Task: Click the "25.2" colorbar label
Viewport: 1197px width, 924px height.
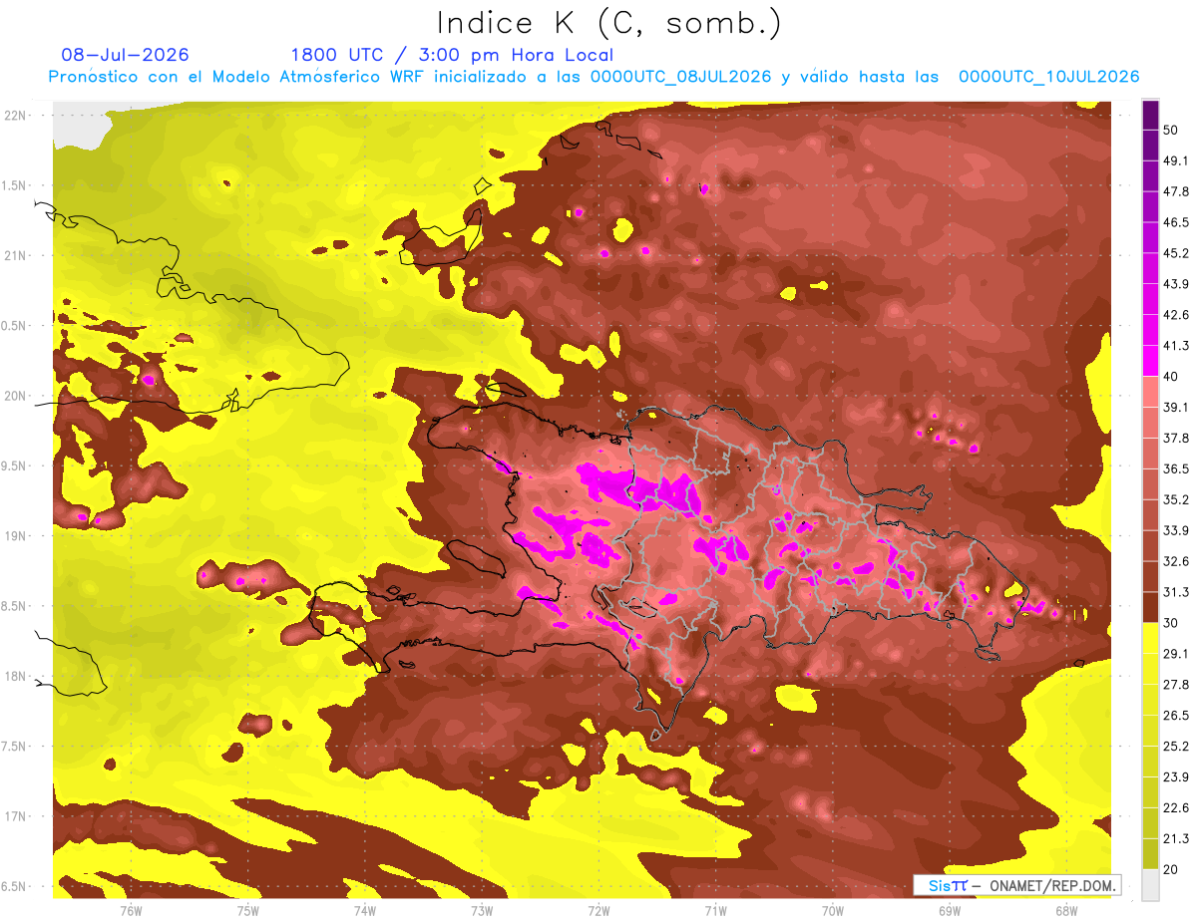Action: click(1176, 746)
